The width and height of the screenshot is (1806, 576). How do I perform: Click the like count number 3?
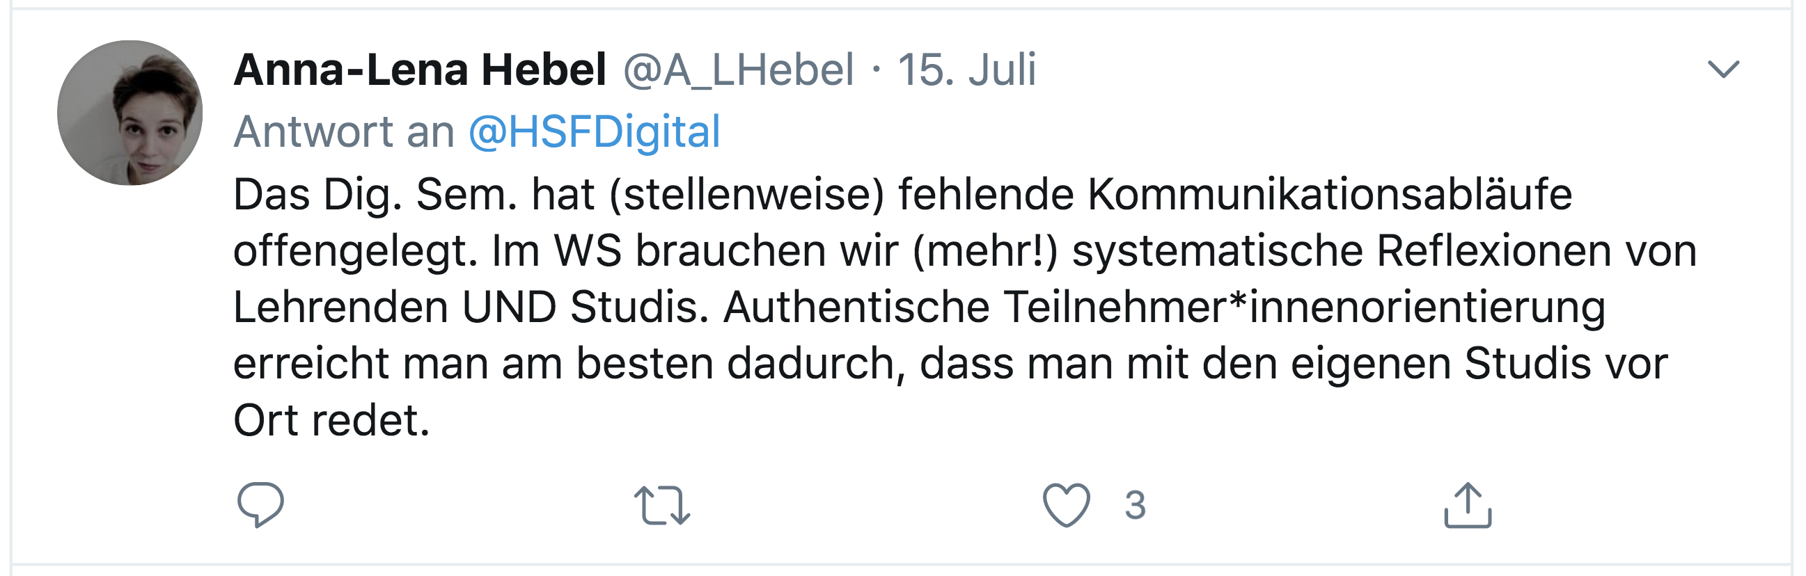click(x=1135, y=505)
